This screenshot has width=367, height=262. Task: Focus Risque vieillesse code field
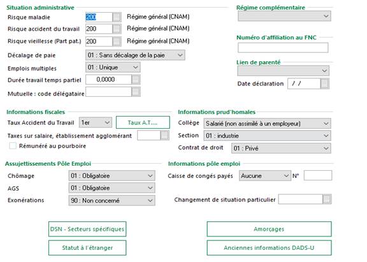(x=99, y=41)
